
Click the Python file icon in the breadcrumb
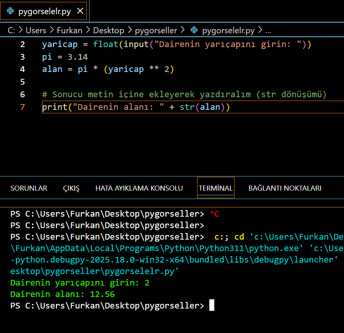point(194,30)
